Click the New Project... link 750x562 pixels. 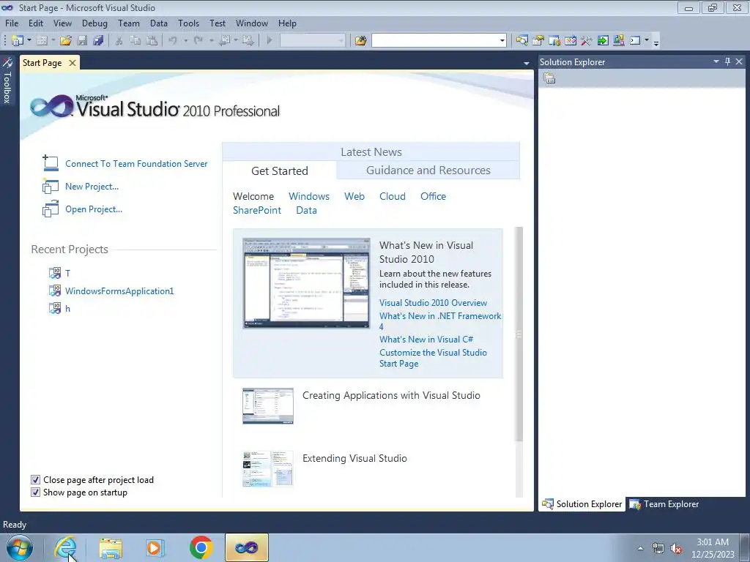pyautogui.click(x=92, y=187)
